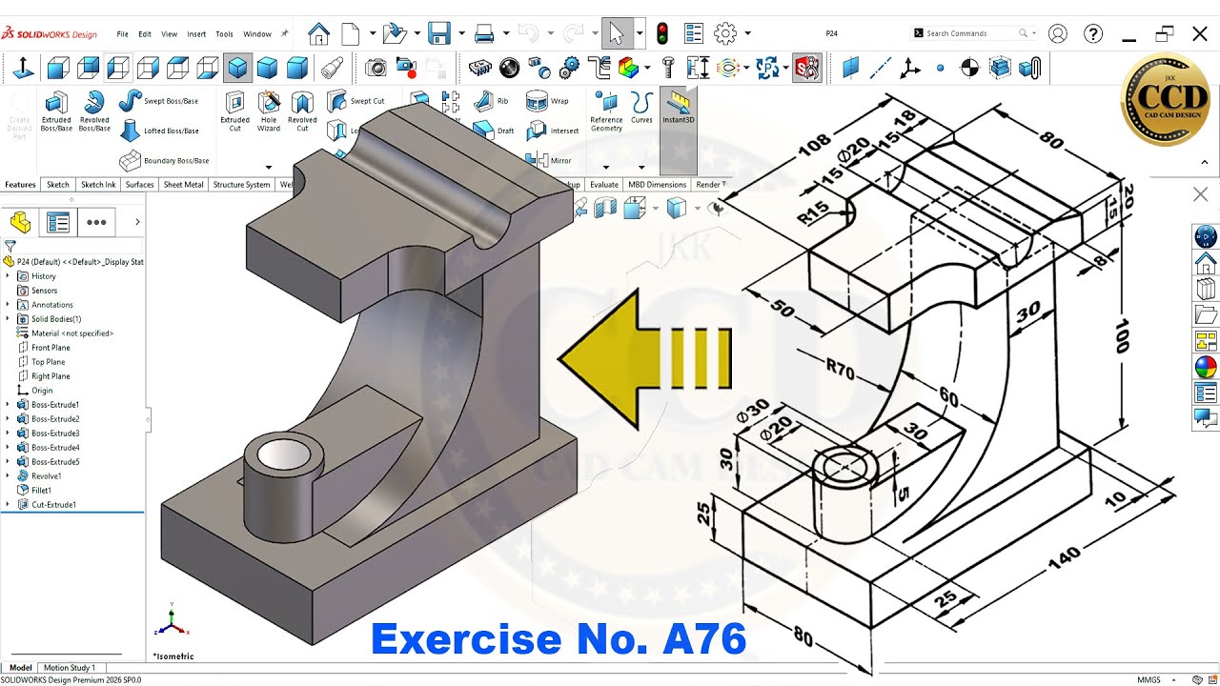
Task: Open the Home icon in the top bar
Action: tap(319, 33)
